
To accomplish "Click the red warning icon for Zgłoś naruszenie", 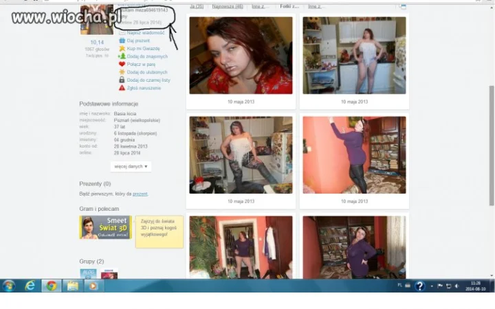I will pos(122,88).
